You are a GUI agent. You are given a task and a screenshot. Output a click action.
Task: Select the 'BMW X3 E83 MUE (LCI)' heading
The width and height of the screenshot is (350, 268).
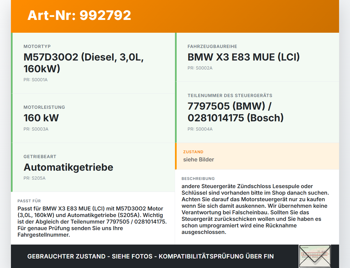pyautogui.click(x=244, y=57)
